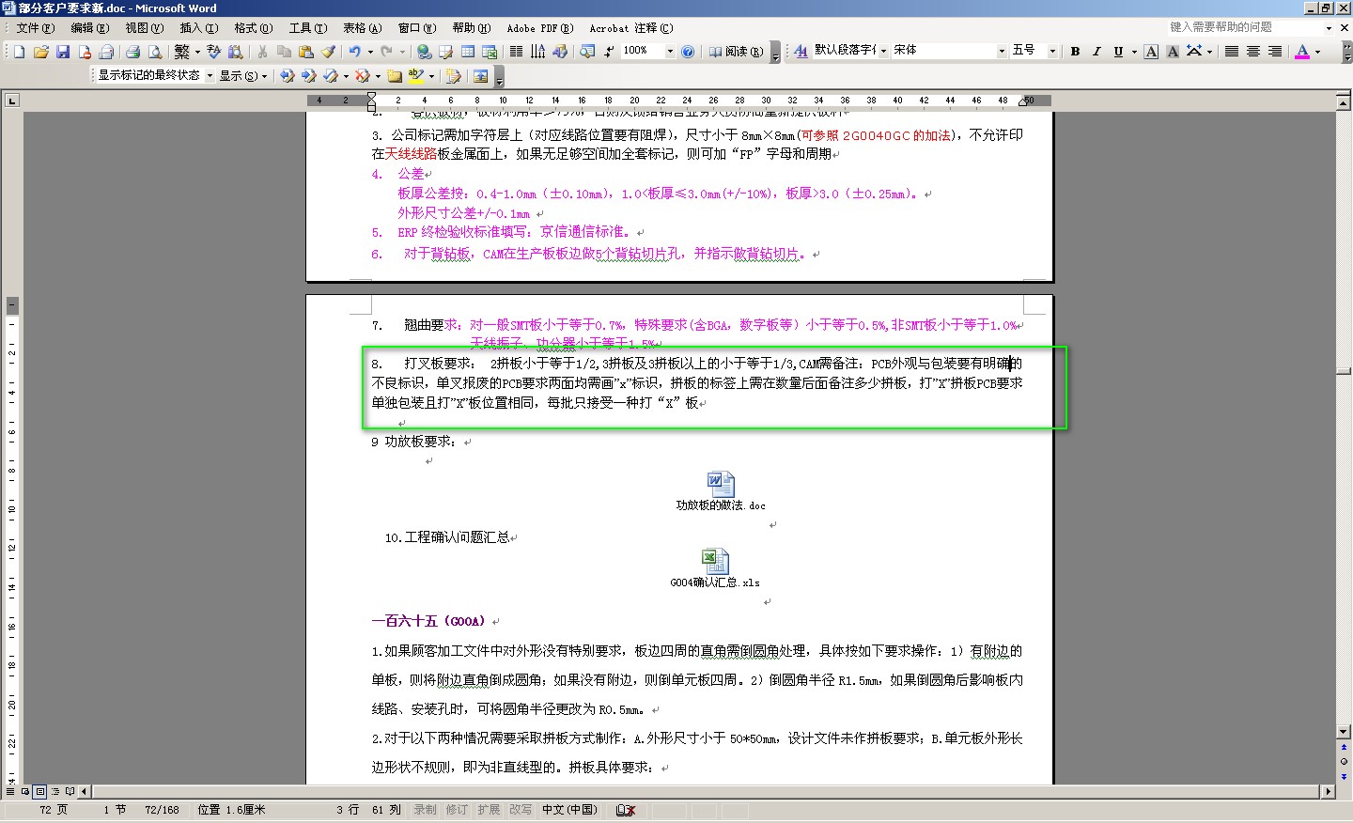Toggle Italic formatting
The height and width of the screenshot is (823, 1353).
click(x=1096, y=52)
